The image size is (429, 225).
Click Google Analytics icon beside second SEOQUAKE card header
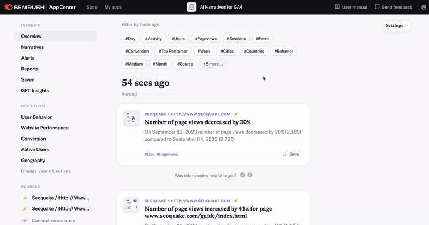click(235, 201)
